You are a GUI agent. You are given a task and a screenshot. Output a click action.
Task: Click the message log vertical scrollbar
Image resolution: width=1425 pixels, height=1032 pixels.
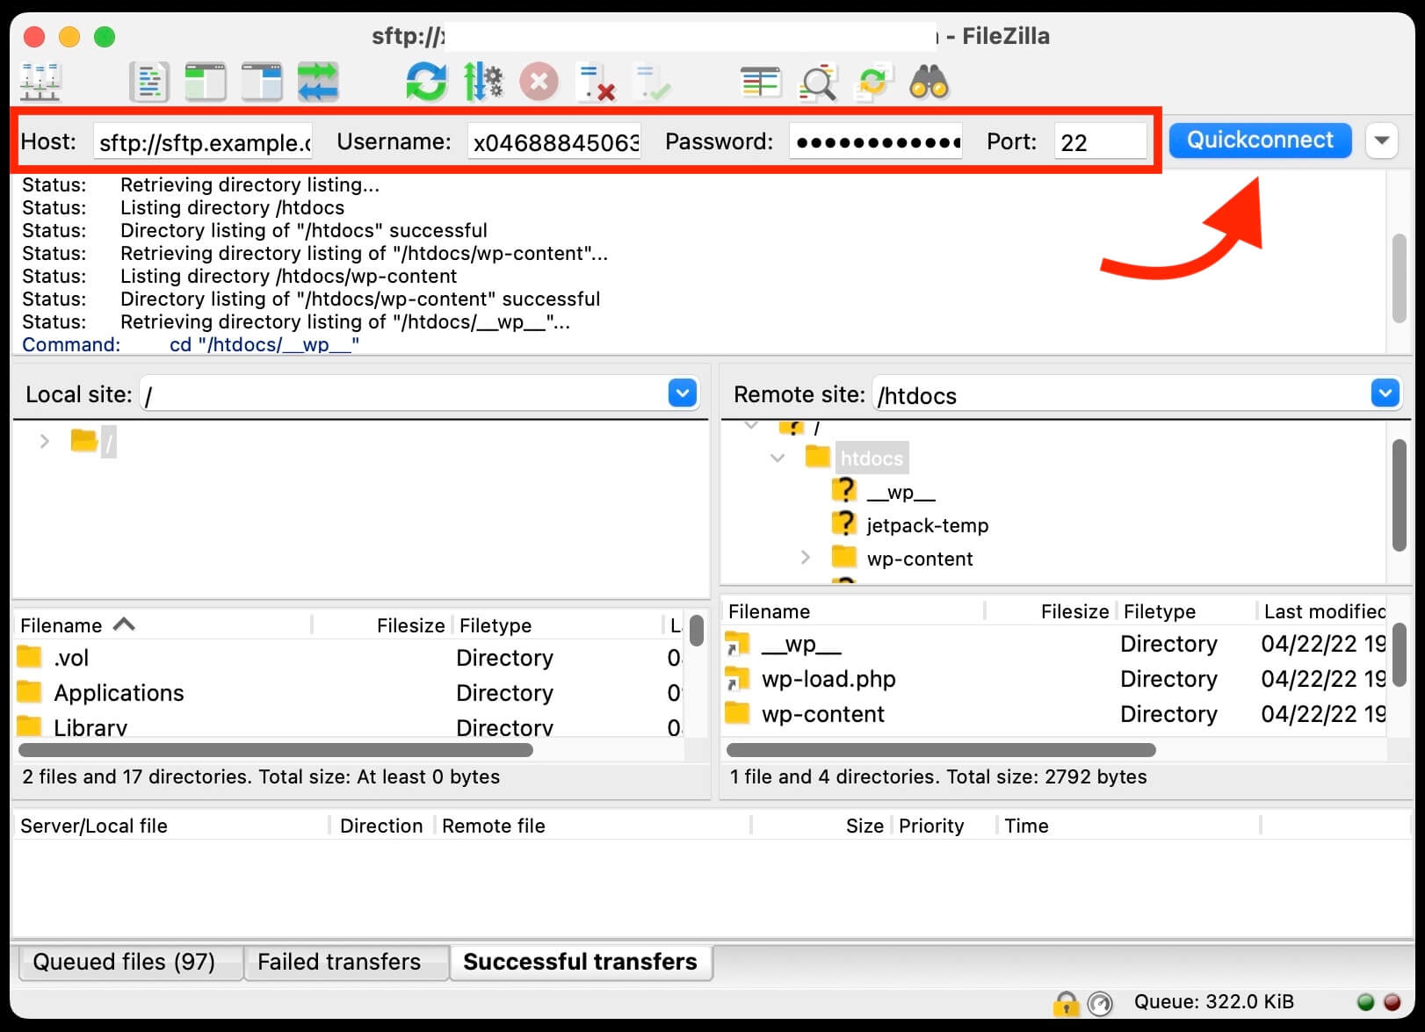point(1400,278)
